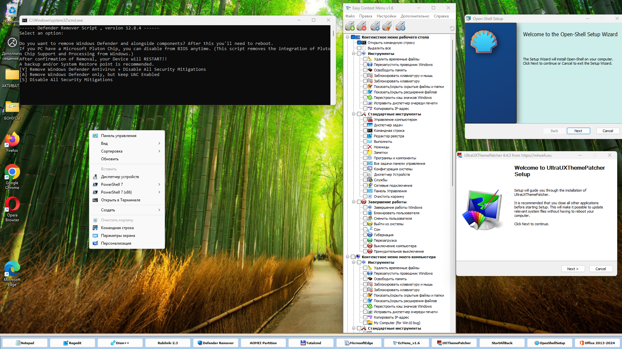Expand the Сортировка submenu arrow
The width and height of the screenshot is (622, 349).
(x=159, y=151)
